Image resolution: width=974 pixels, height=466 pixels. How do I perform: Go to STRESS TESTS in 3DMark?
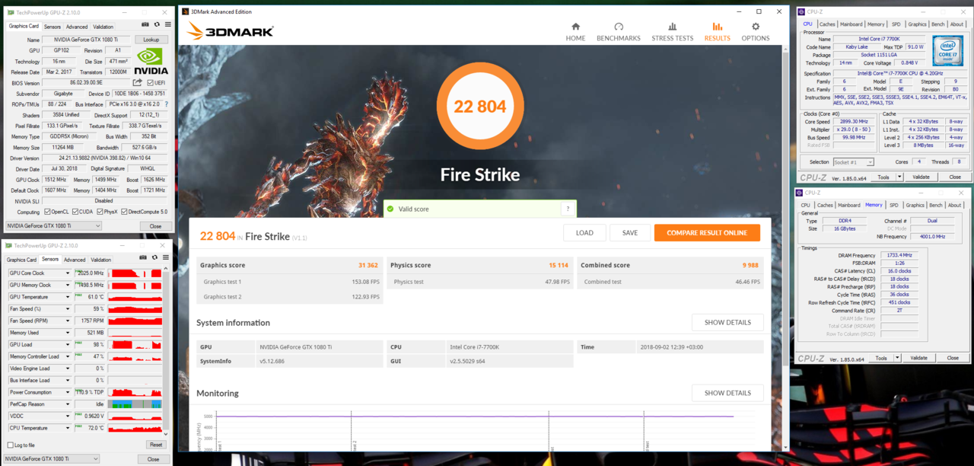point(672,32)
